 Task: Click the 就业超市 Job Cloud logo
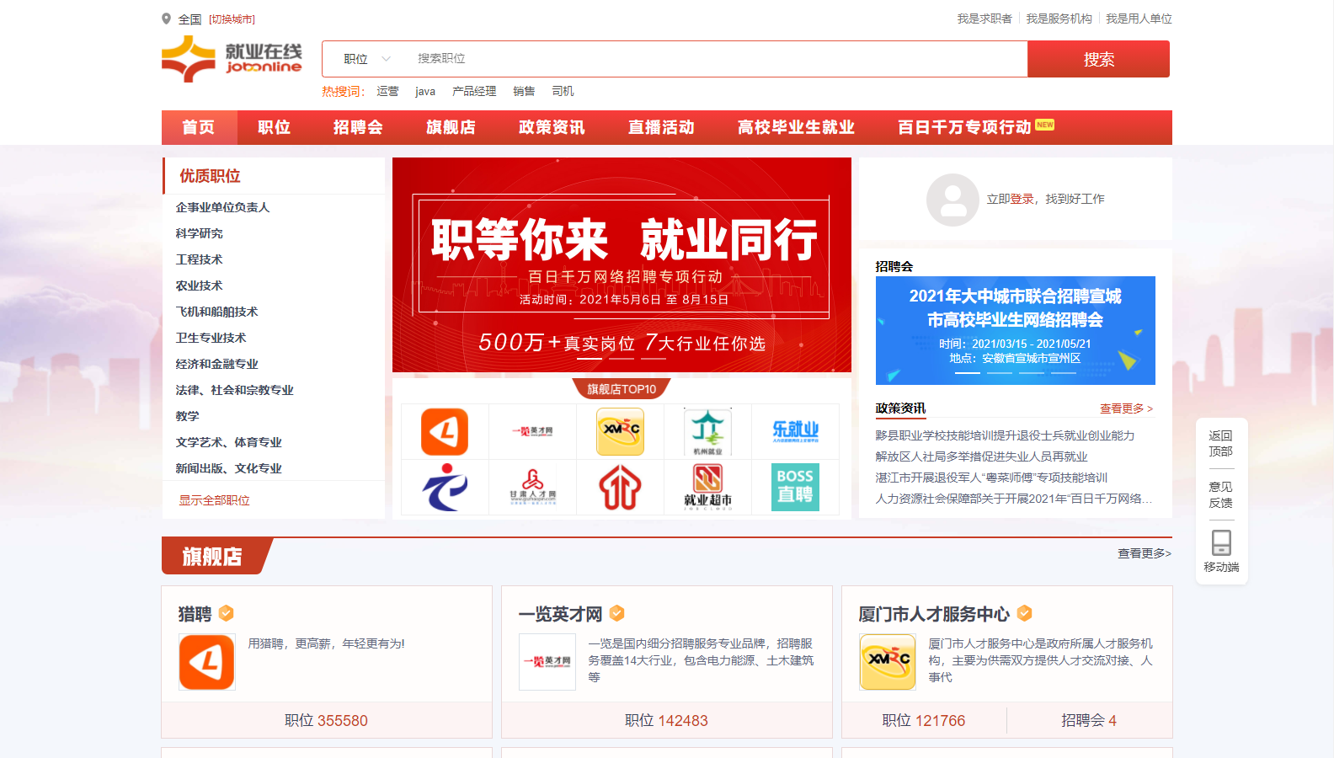pyautogui.click(x=707, y=488)
